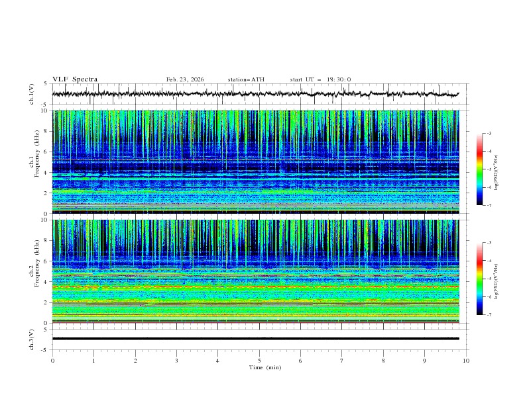The height and width of the screenshot is (405, 525).
Task: Click the 5 minute tick label on time axis
Action: pyautogui.click(x=259, y=361)
